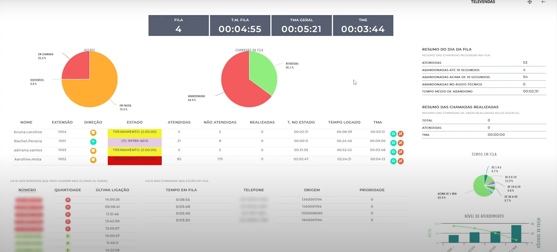Viewport: 557px width, 252px height.
Task: Click the REALIZADAS column header
Action: click(x=262, y=122)
